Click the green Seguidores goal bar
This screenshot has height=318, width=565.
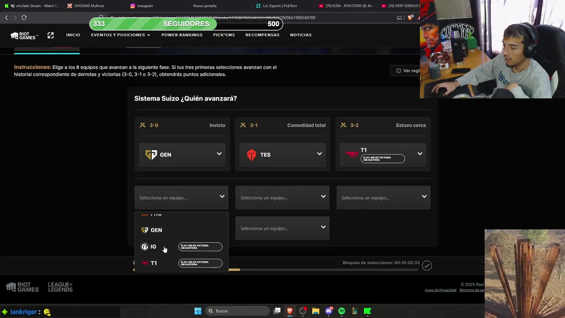click(186, 24)
